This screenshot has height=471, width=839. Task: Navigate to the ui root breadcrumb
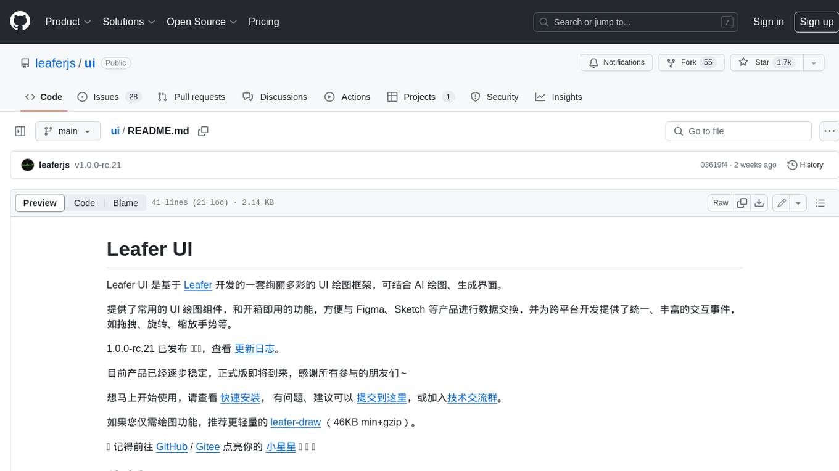[115, 131]
